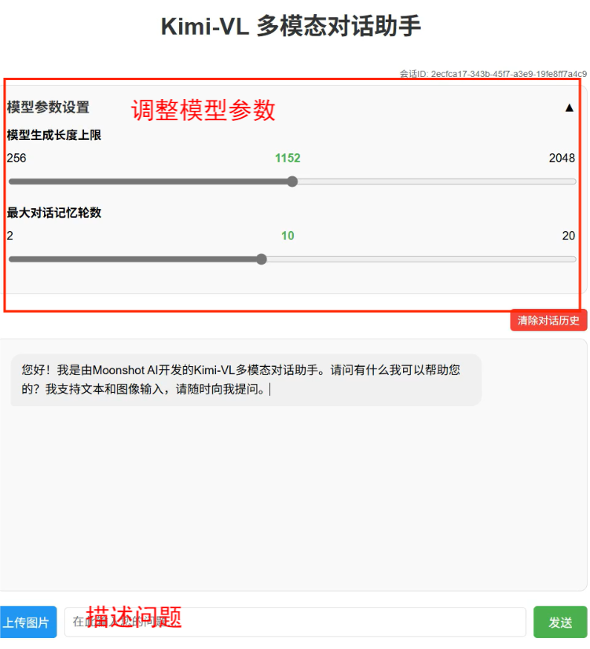This screenshot has height=649, width=590.
Task: Click the 模型参数设置 header text
Action: (x=48, y=107)
